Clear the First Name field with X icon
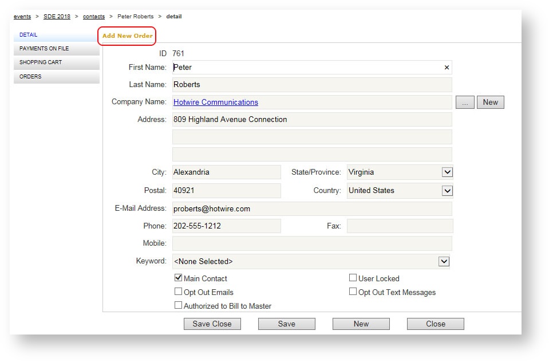This screenshot has height=362, width=549. pos(447,68)
